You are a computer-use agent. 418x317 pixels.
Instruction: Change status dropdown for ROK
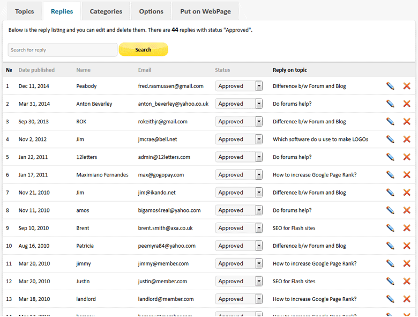239,121
